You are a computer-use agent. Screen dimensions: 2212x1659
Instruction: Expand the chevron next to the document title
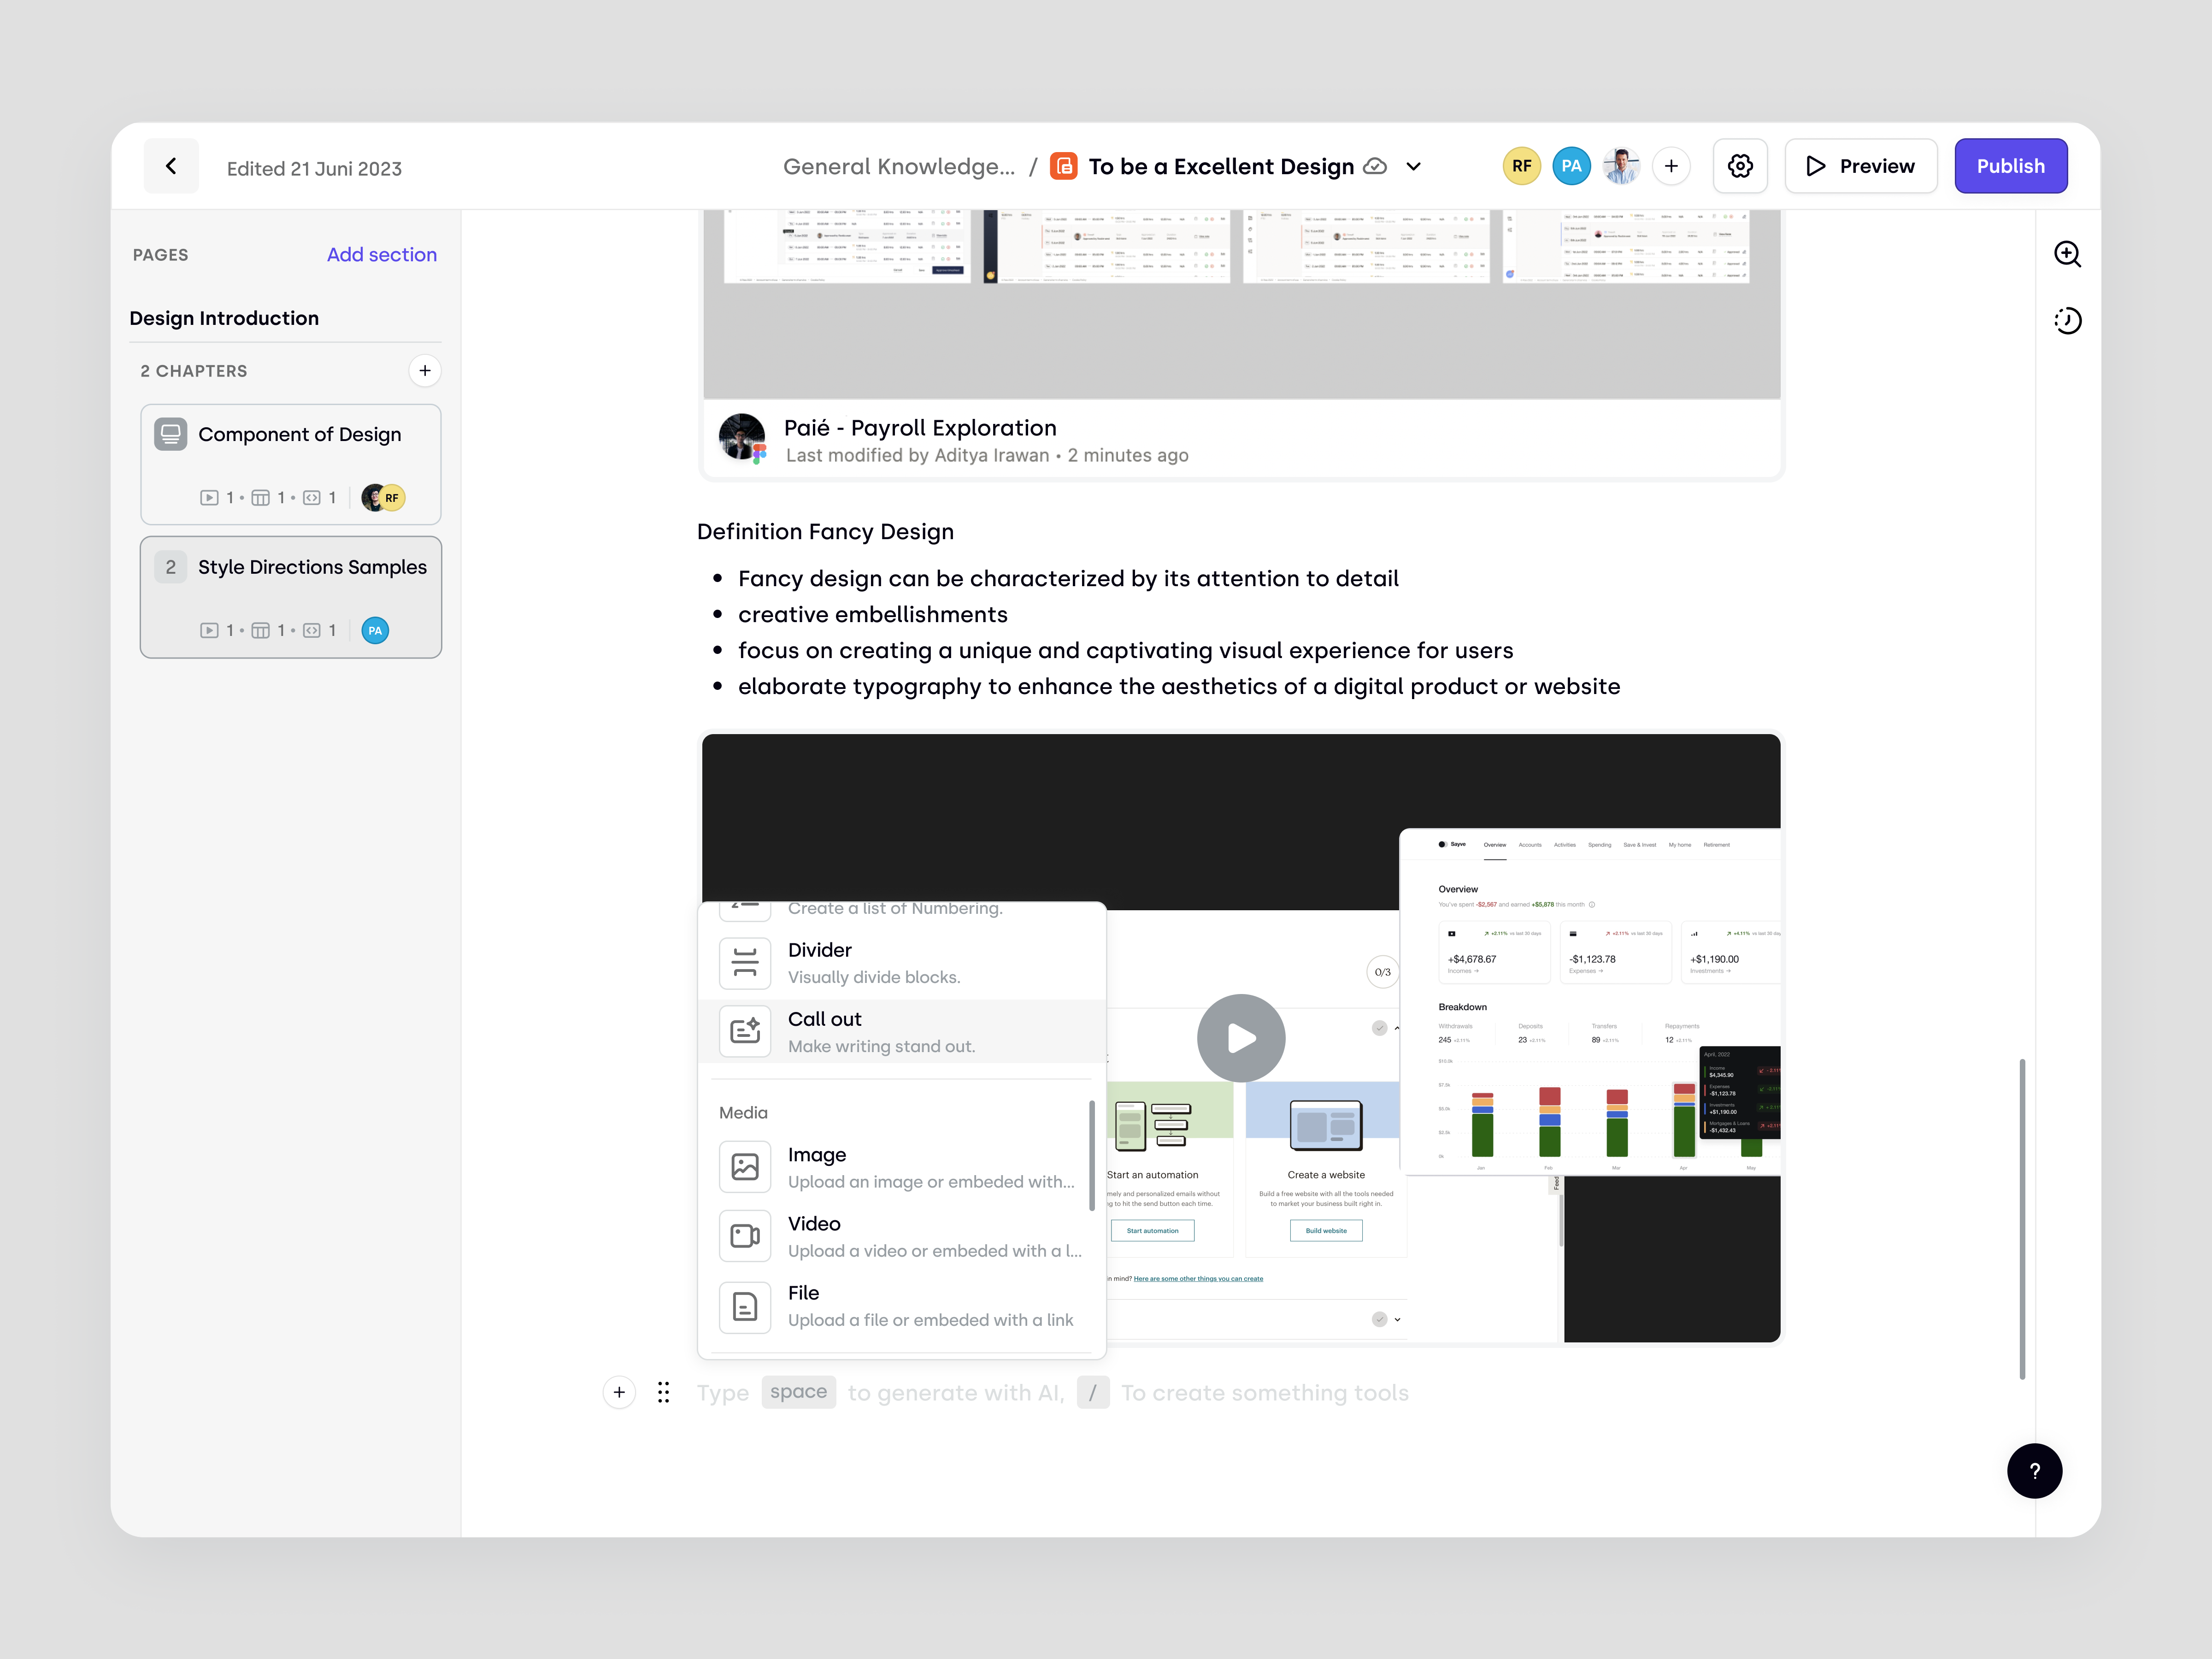click(x=1414, y=166)
